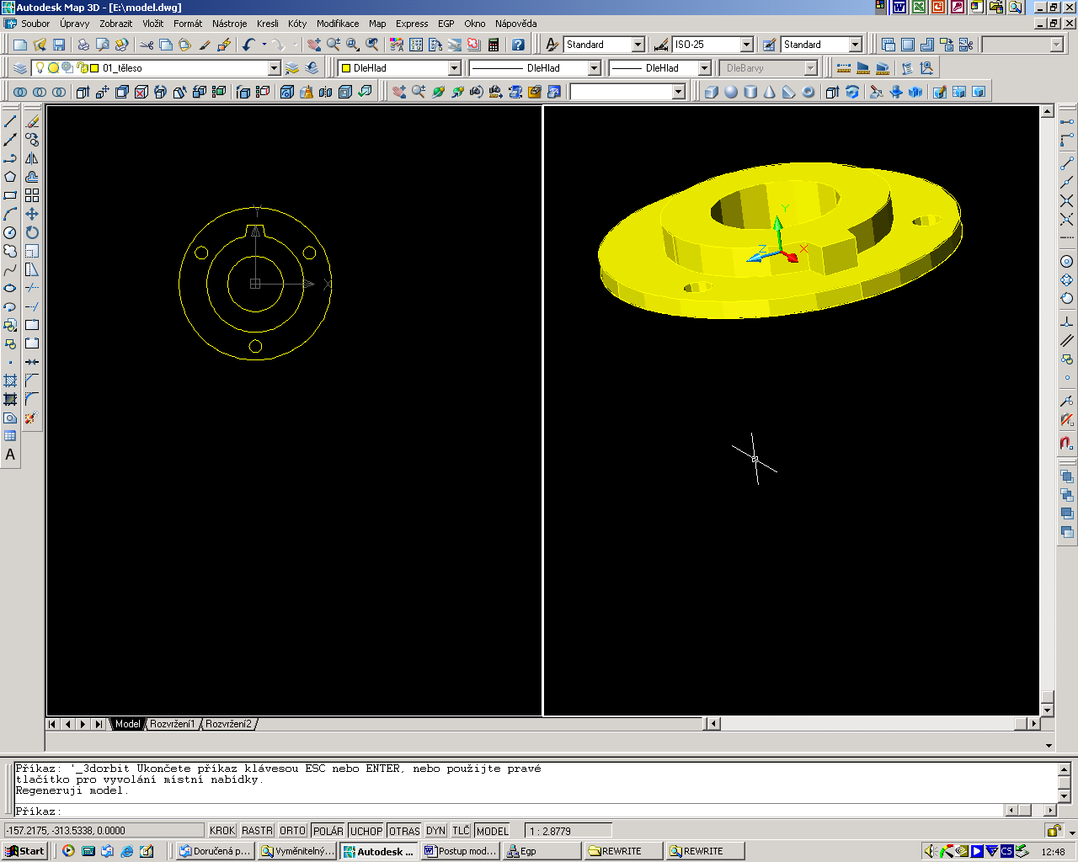Toggle UCHOP object snap
This screenshot has height=862, width=1078.
[366, 831]
